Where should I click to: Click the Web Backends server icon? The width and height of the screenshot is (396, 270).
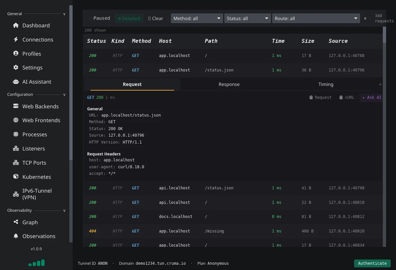(x=16, y=106)
